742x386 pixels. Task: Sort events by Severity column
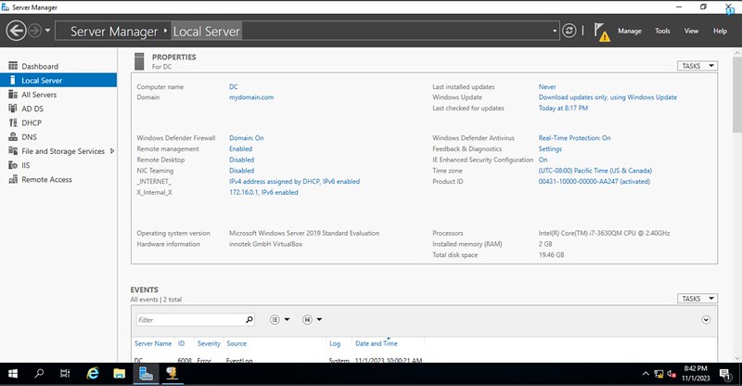[x=209, y=343]
